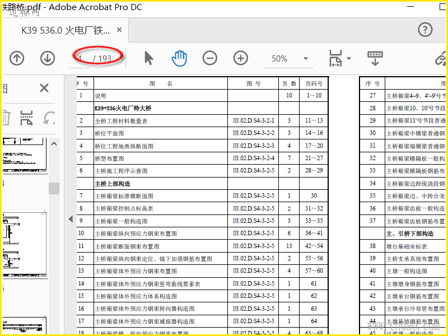
Task: Click the heading 主桥上部构造
Action: [x=113, y=184]
